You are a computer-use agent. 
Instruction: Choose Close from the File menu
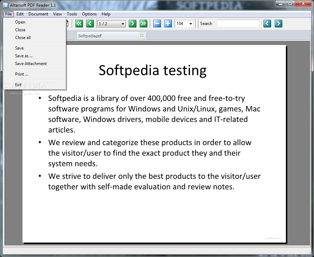[x=34, y=30]
